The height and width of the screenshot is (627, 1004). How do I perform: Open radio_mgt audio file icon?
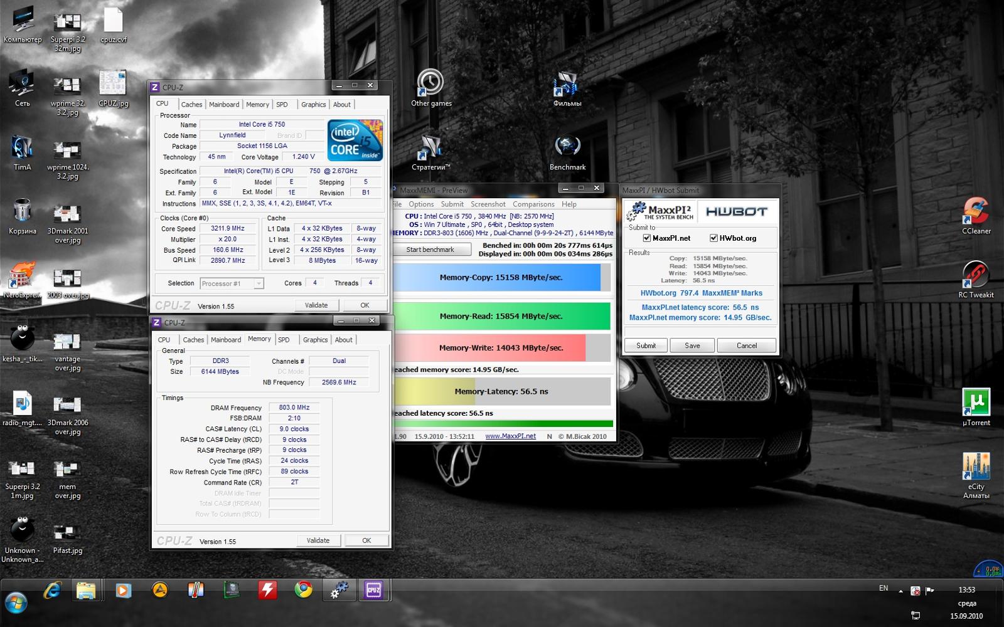(x=23, y=408)
